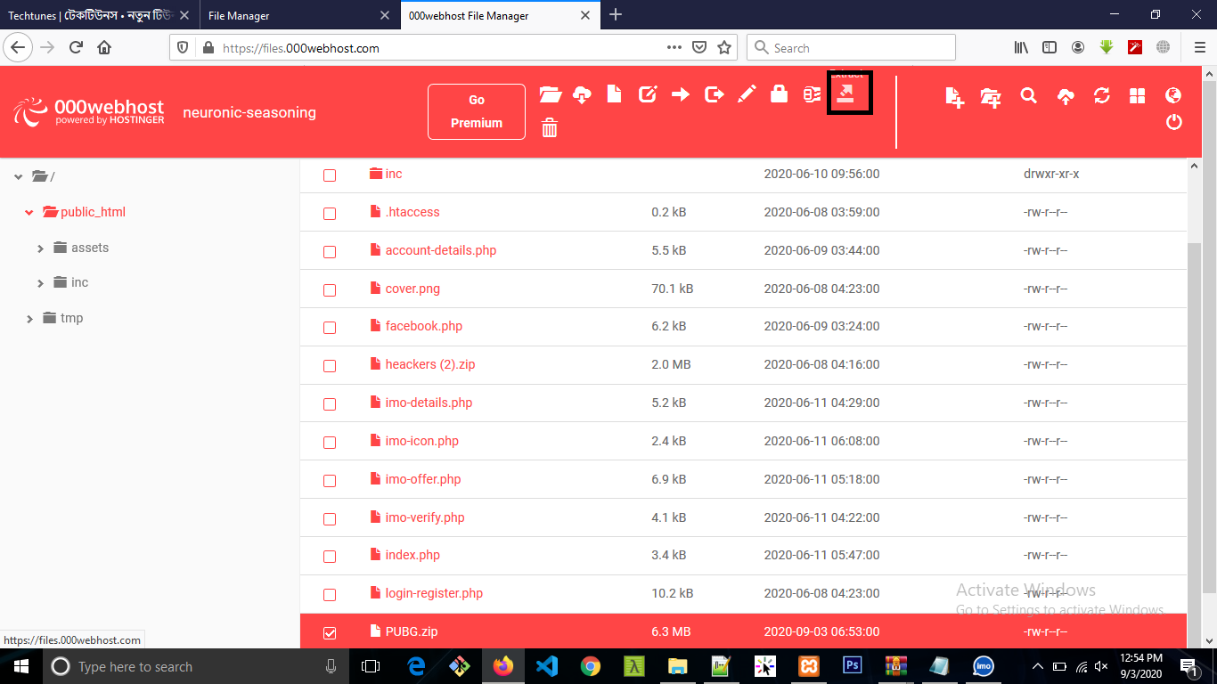Select public_html in the folder tree
The image size is (1217, 684).
tap(93, 212)
